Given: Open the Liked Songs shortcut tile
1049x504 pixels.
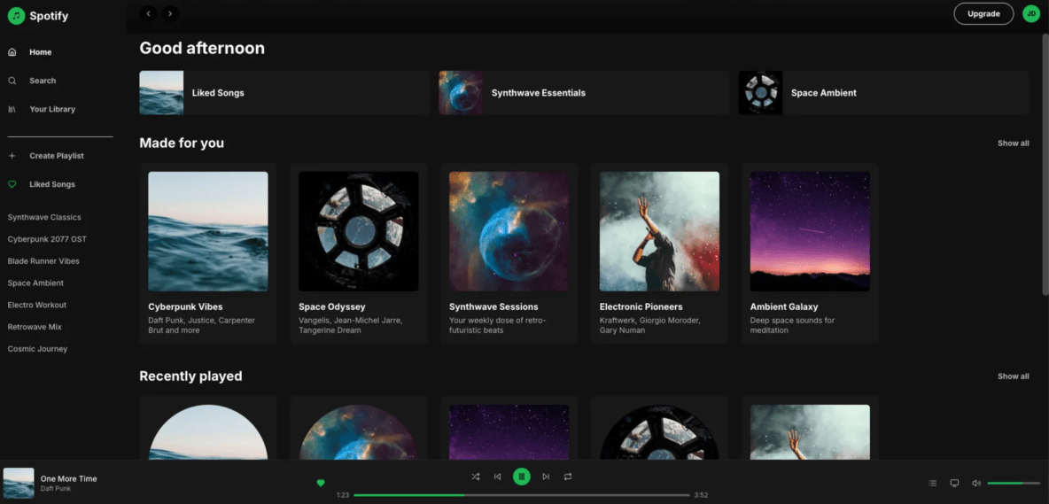Looking at the screenshot, I should 284,93.
